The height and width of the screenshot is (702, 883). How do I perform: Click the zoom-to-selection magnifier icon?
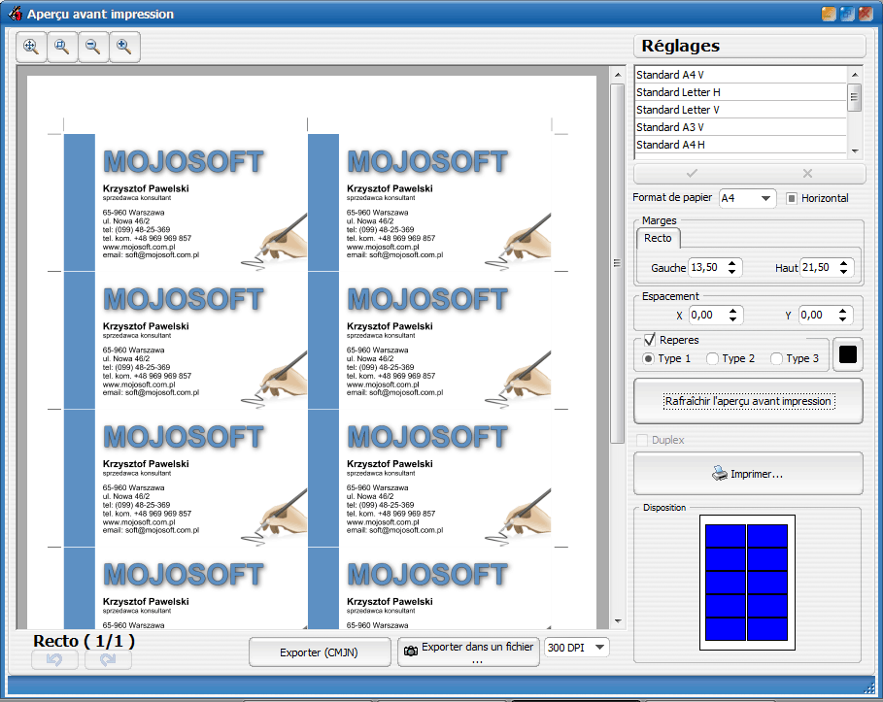[62, 47]
